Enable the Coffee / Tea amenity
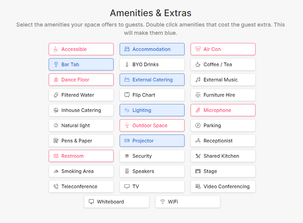The width and height of the screenshot is (303, 223). click(x=223, y=64)
